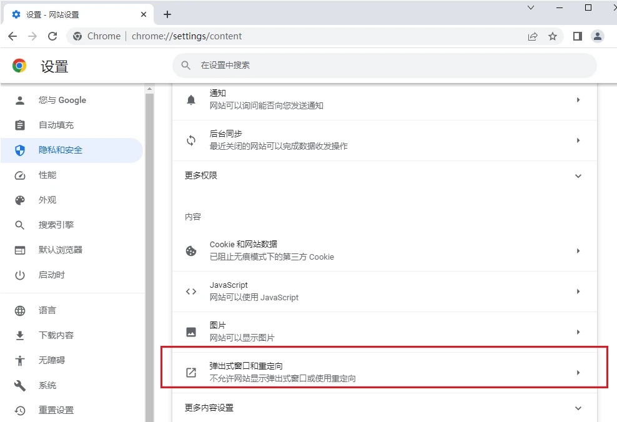
Task: Expand the 更多权限 section
Action: point(578,176)
